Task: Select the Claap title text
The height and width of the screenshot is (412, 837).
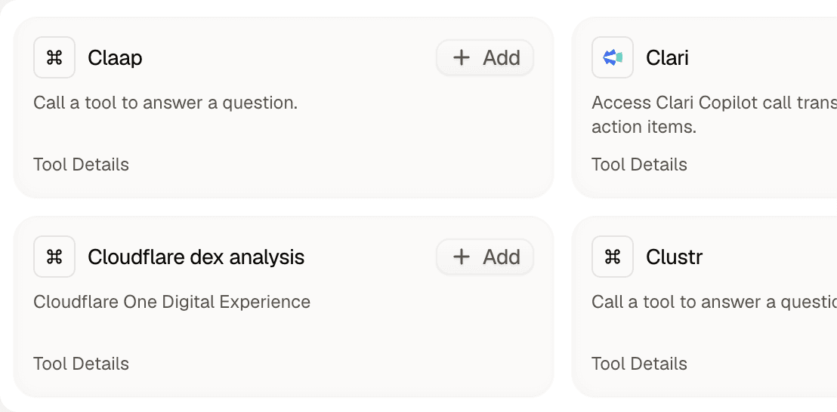Action: tap(116, 57)
